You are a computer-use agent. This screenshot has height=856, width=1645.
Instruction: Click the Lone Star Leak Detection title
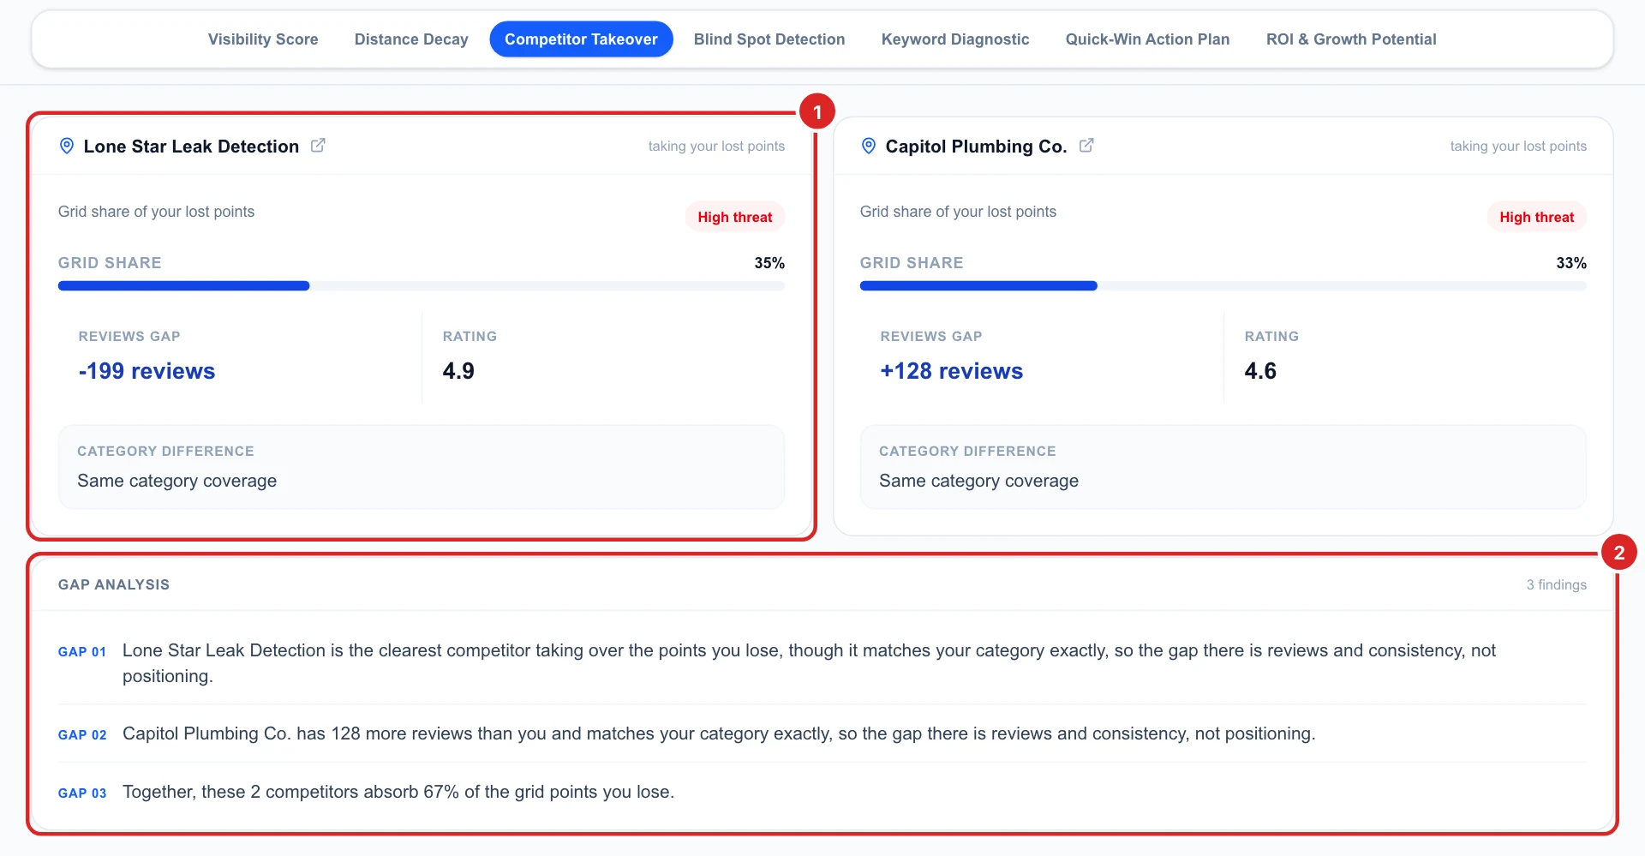(x=191, y=147)
